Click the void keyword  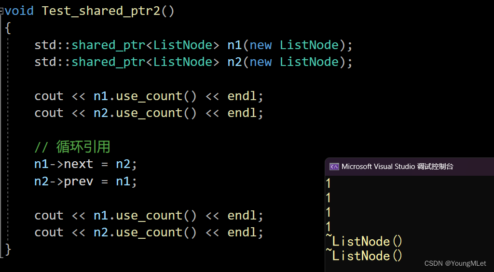pyautogui.click(x=19, y=11)
